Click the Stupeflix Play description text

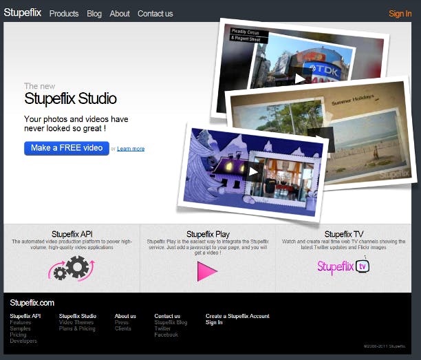coord(208,247)
